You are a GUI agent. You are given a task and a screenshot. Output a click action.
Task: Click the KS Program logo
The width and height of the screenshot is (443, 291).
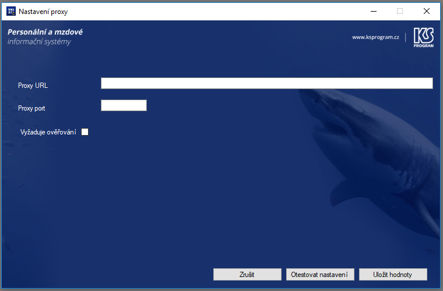(x=424, y=37)
